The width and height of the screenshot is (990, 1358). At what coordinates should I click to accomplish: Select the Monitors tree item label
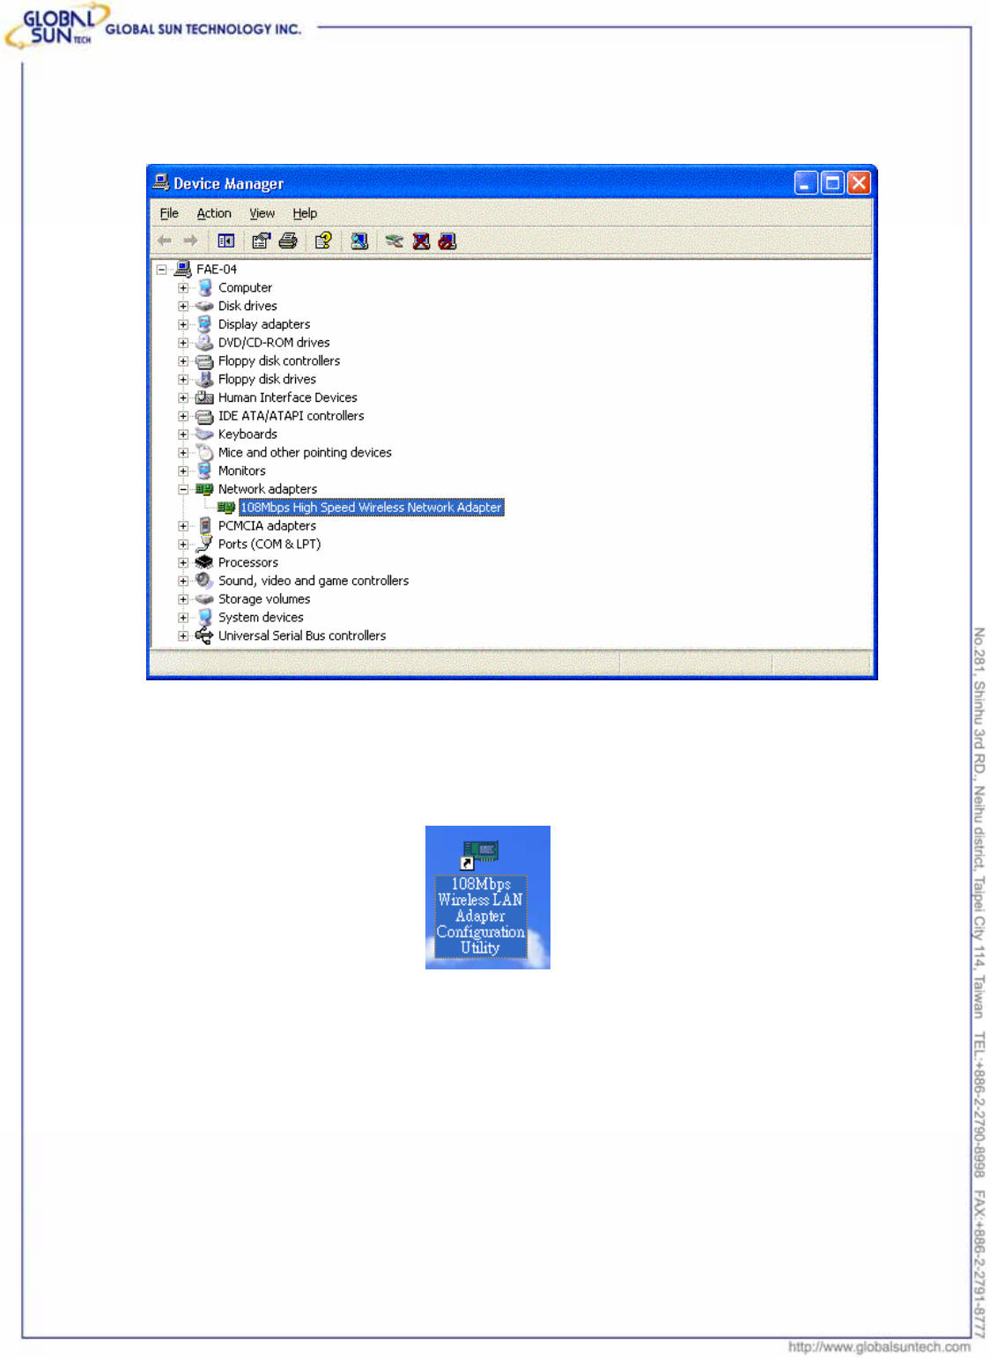(x=242, y=471)
